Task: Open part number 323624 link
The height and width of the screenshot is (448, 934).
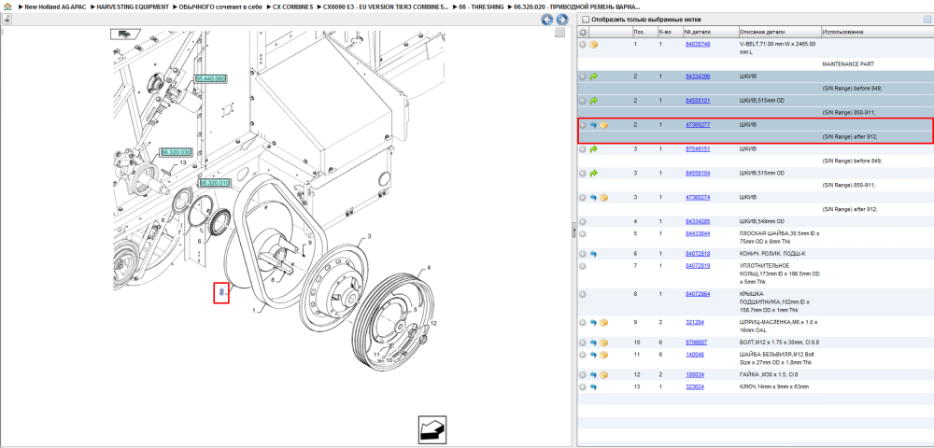Action: pyautogui.click(x=695, y=386)
